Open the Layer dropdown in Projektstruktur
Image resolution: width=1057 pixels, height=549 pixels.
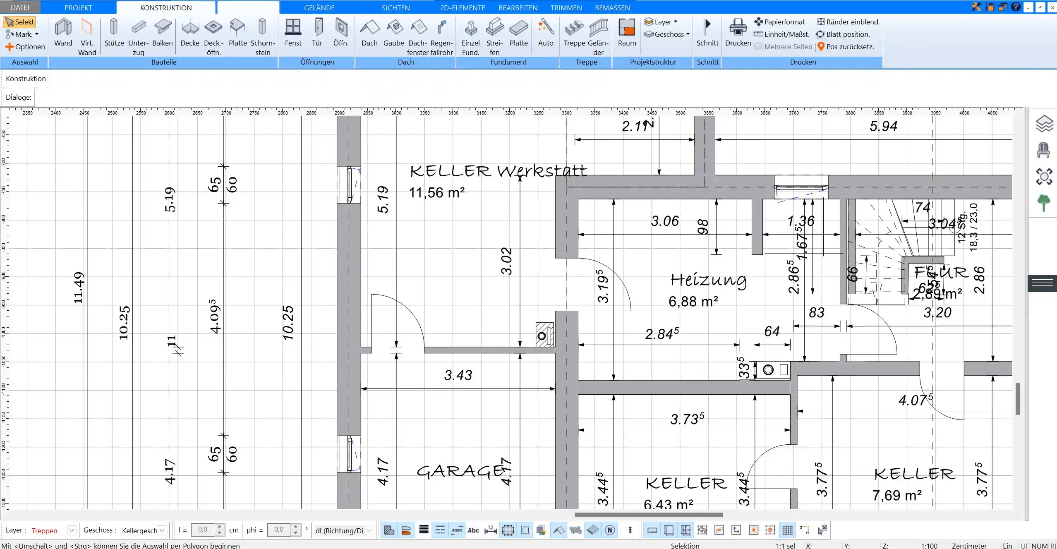661,22
